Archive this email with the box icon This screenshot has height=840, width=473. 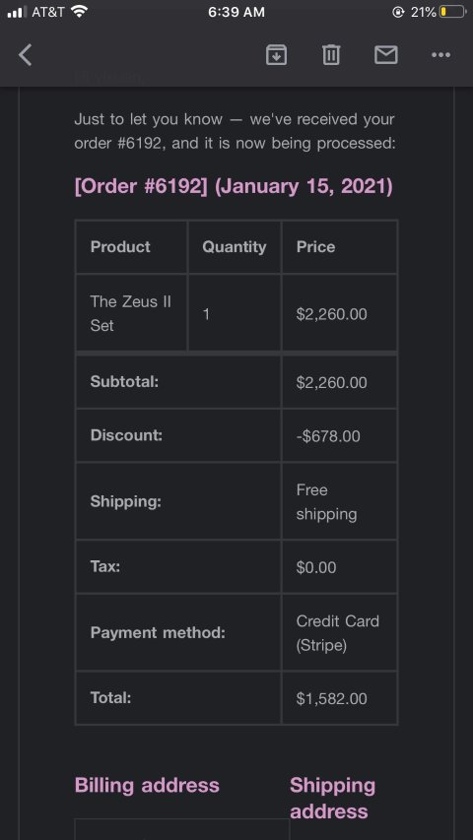tap(276, 55)
